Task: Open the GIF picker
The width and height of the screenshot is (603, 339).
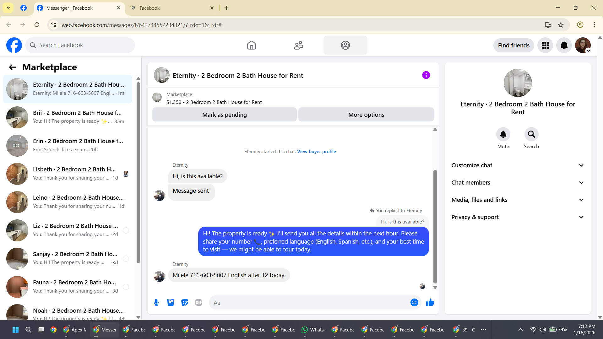Action: [198, 303]
